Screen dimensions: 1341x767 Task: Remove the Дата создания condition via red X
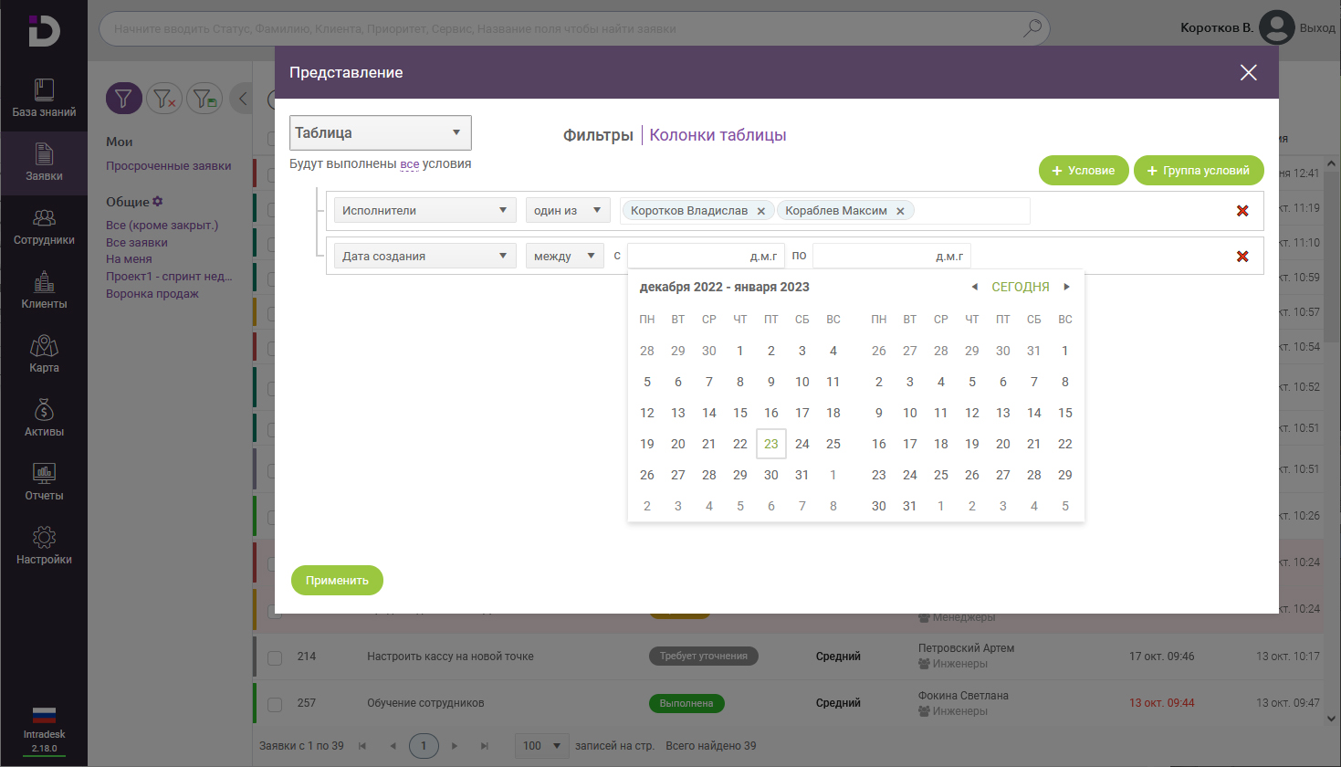coord(1242,257)
